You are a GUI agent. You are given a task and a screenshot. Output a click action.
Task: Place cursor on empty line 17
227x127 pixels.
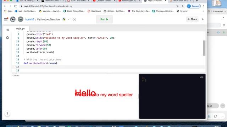pos(109,67)
